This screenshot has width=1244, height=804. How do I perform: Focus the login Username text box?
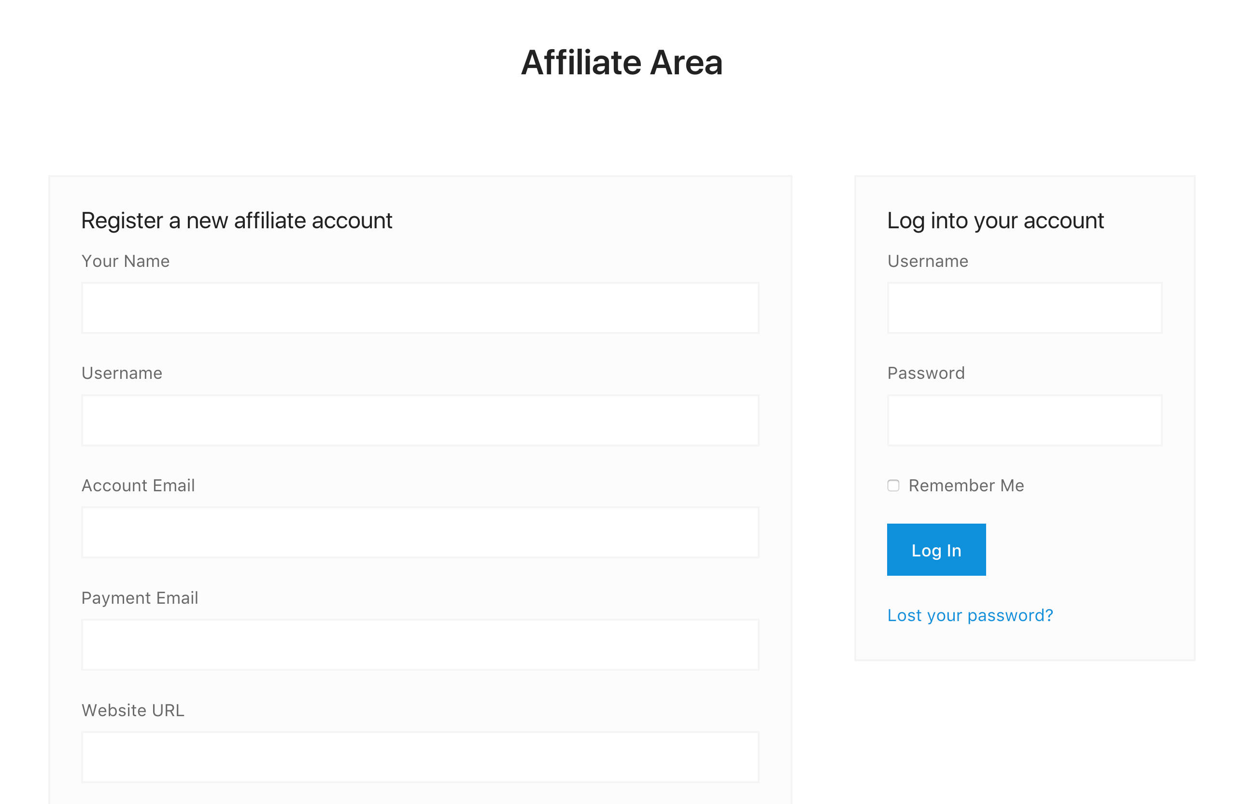1024,308
